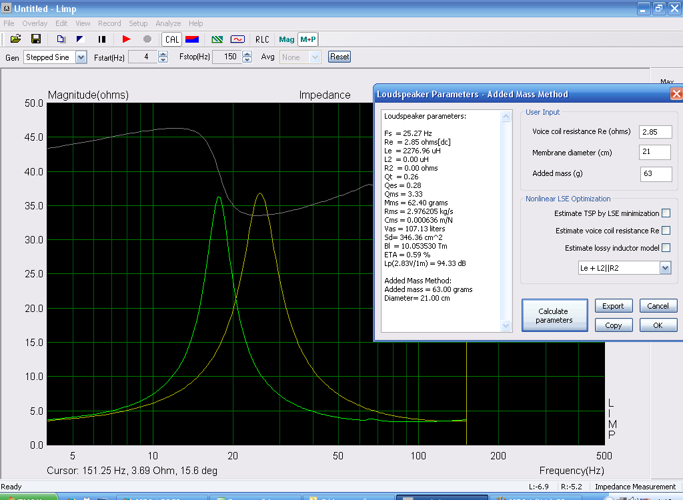Select the 'Qt = 0.26' line
This screenshot has height=500, width=683.
click(x=401, y=177)
